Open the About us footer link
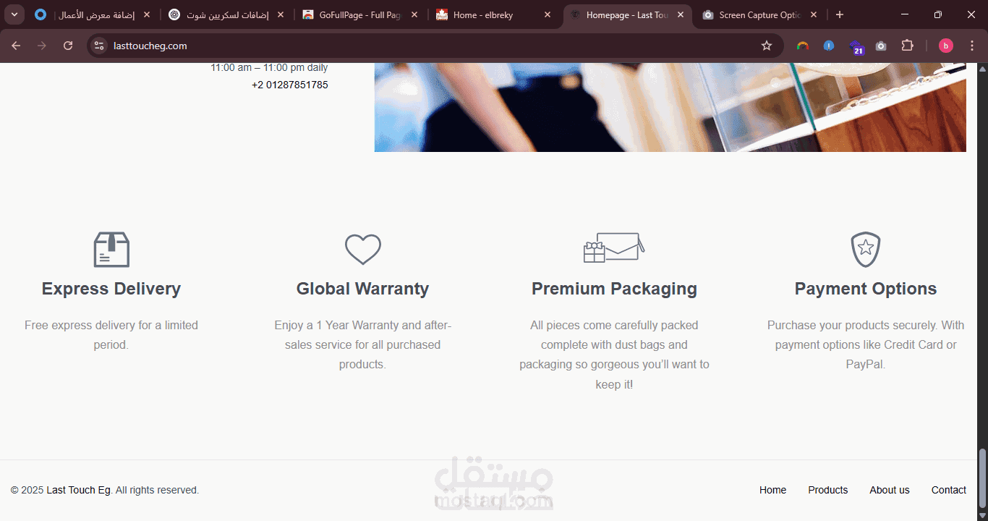The image size is (988, 521). coord(890,490)
